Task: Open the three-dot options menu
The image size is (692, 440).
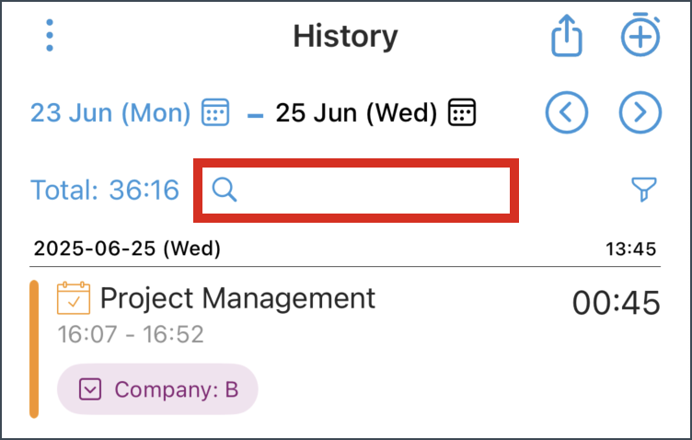Action: pos(50,35)
